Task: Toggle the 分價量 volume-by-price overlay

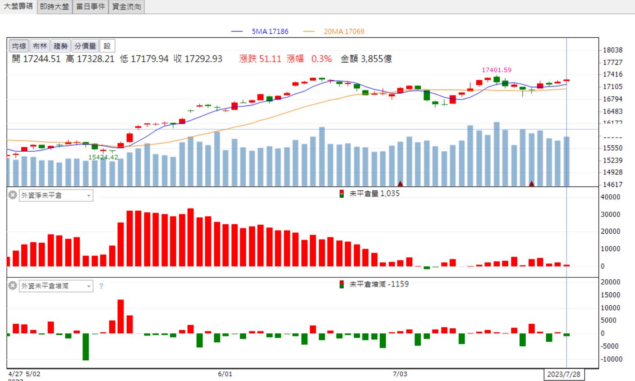Action: coord(85,46)
